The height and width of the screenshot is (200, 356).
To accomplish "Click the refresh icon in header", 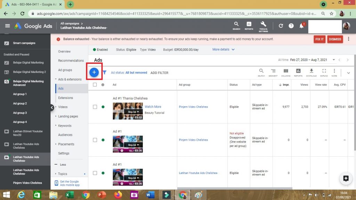I will 281,26.
